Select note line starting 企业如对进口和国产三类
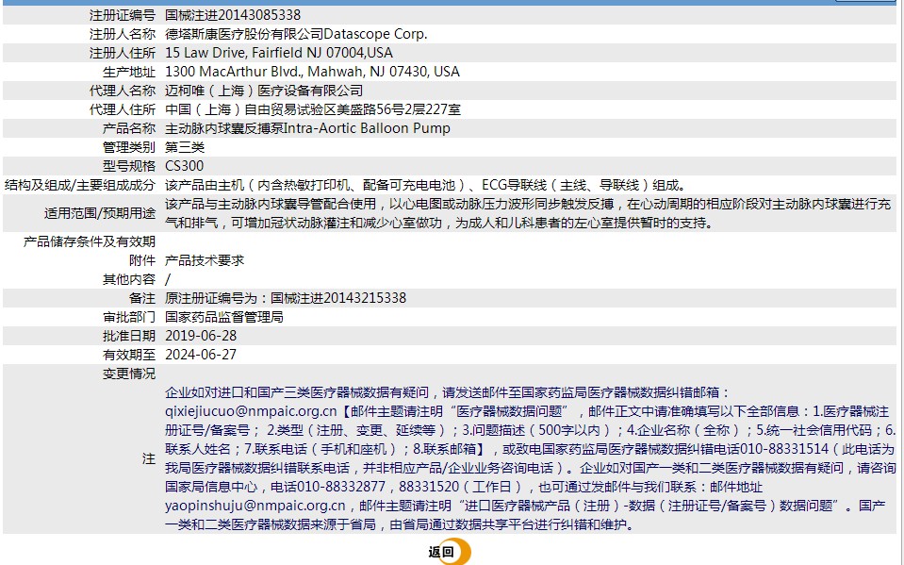This screenshot has height=565, width=904. pos(448,392)
